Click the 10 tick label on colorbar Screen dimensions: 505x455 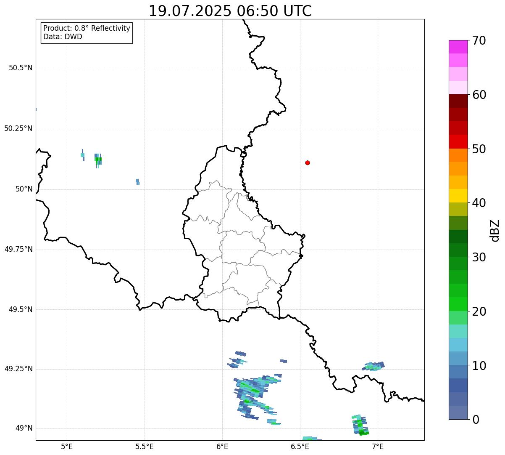(x=479, y=366)
